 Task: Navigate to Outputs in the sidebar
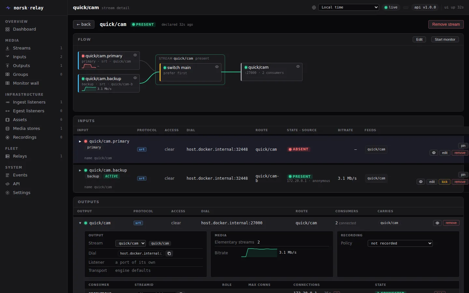point(21,66)
